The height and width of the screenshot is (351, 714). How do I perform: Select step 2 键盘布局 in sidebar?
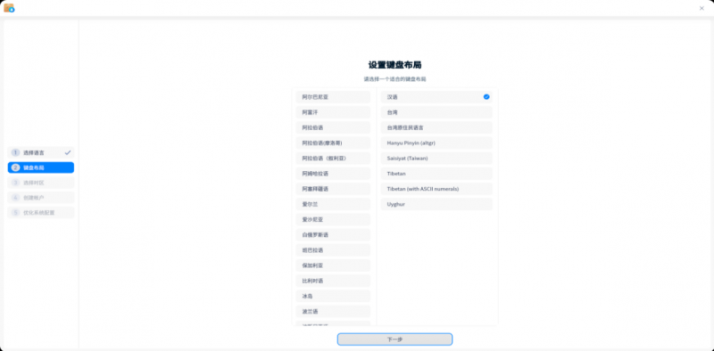point(41,167)
